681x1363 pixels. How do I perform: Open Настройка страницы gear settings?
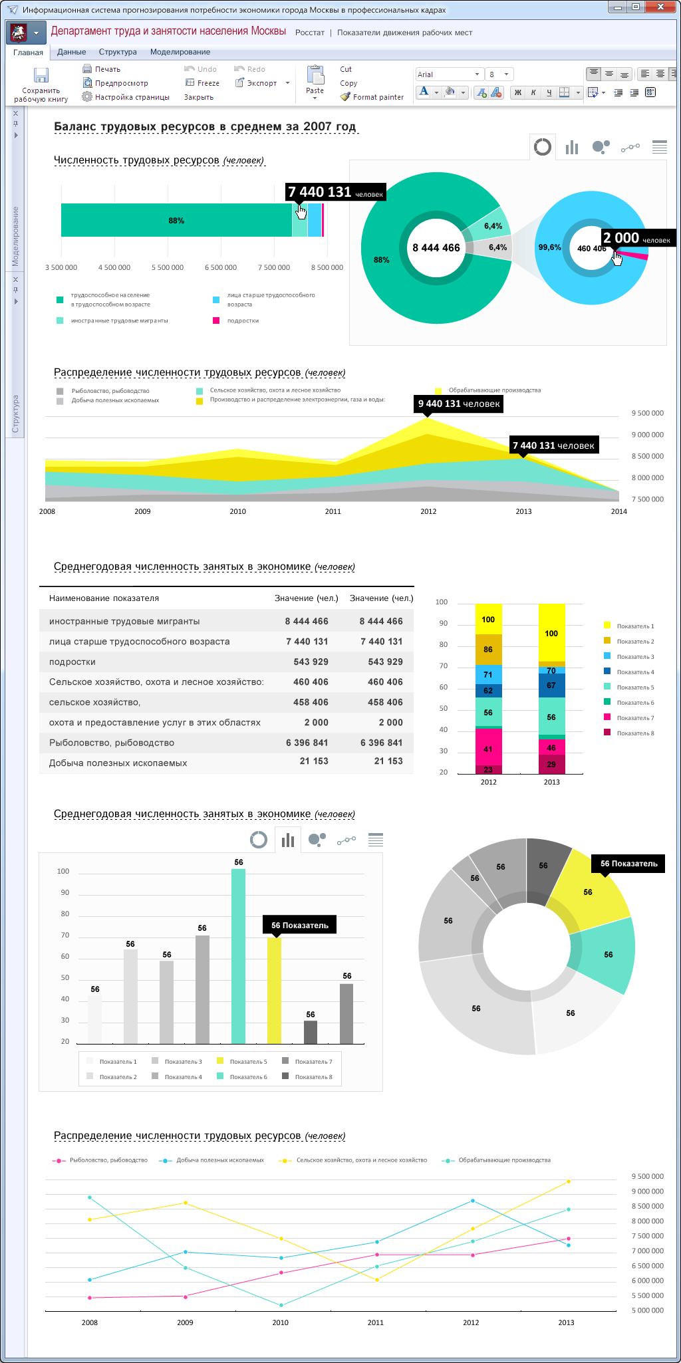[x=87, y=96]
